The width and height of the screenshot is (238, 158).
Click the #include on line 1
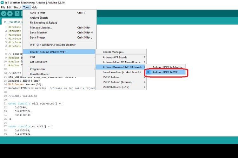click(15, 27)
